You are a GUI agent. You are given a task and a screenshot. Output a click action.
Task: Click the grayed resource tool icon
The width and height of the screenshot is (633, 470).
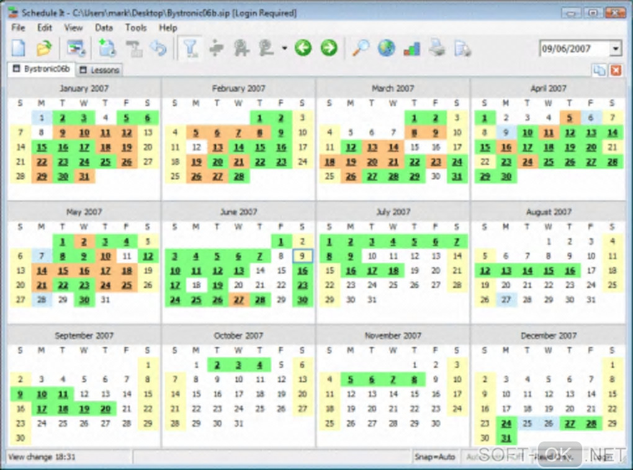click(x=217, y=49)
